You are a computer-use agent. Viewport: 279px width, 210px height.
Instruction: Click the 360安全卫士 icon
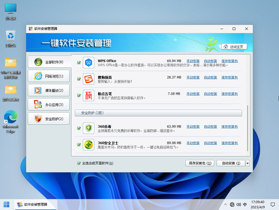[x=88, y=145]
